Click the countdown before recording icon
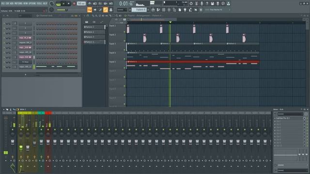Image resolution: width=310 pixels, height=174 pixels. tap(100, 3)
